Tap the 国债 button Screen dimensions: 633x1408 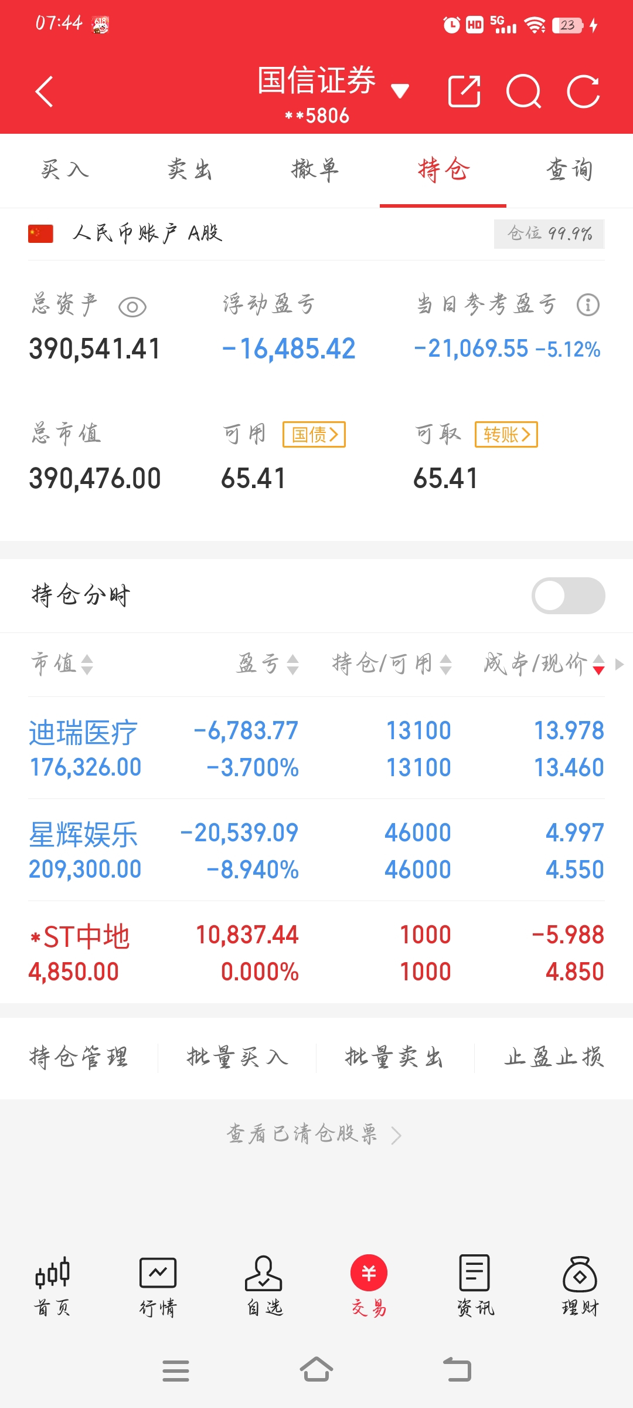314,435
